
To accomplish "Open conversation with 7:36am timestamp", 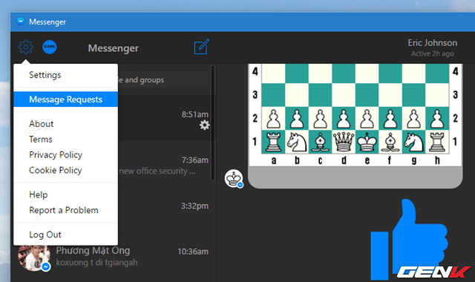I will tap(166, 163).
